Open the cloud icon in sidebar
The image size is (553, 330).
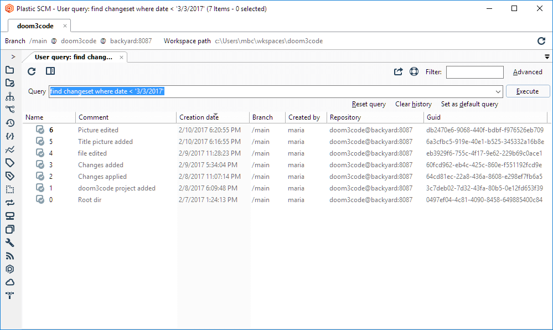pos(10,282)
